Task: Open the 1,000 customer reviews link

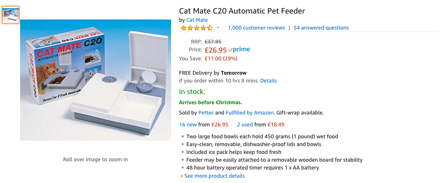Action: click(x=256, y=27)
